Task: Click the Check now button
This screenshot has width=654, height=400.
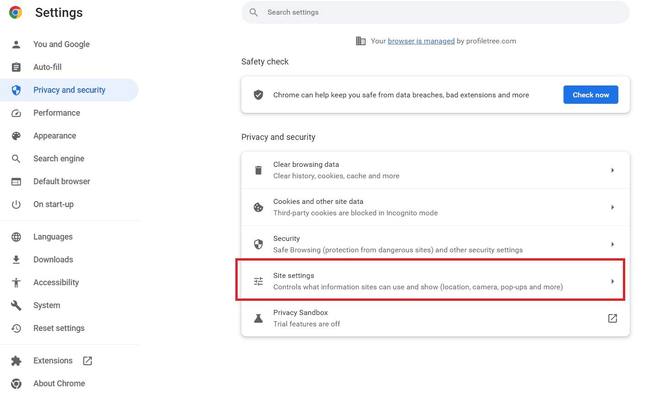Action: [x=590, y=95]
